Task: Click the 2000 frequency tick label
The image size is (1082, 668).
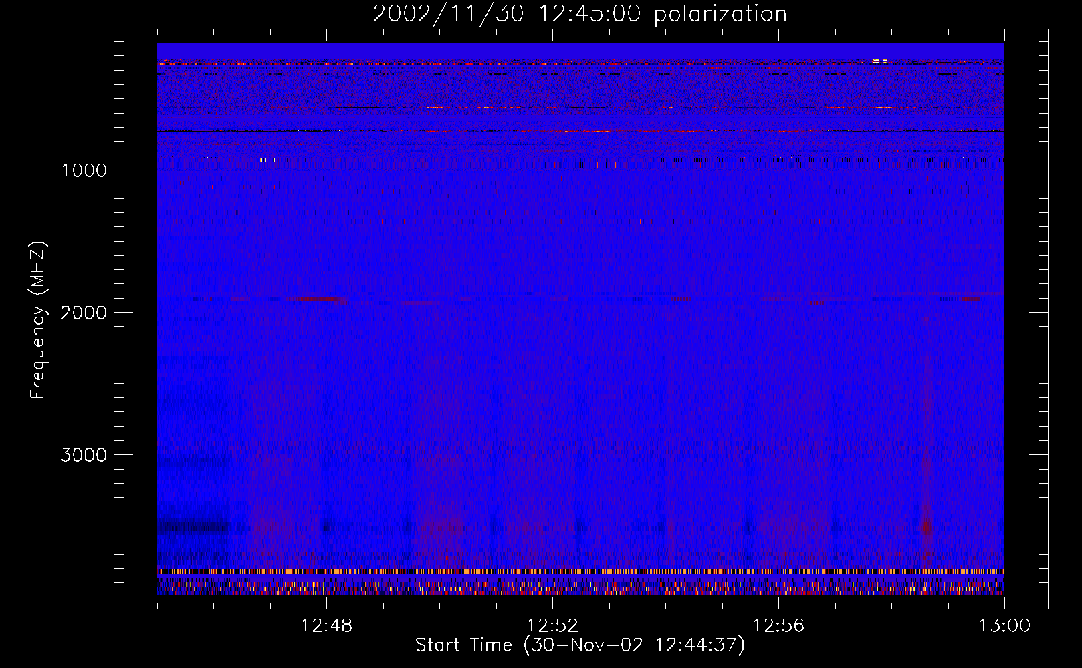Action: click(84, 313)
